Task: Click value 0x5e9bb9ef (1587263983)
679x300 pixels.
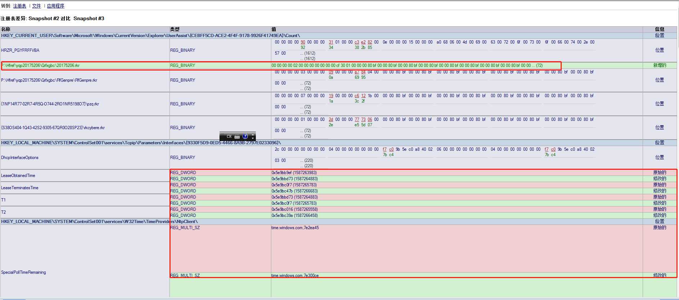Action: pyautogui.click(x=294, y=173)
